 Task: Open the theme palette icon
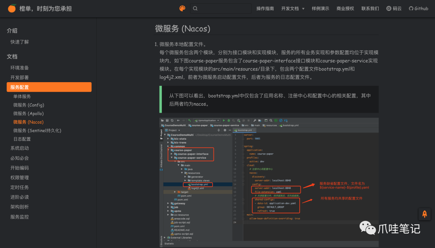click(x=182, y=8)
